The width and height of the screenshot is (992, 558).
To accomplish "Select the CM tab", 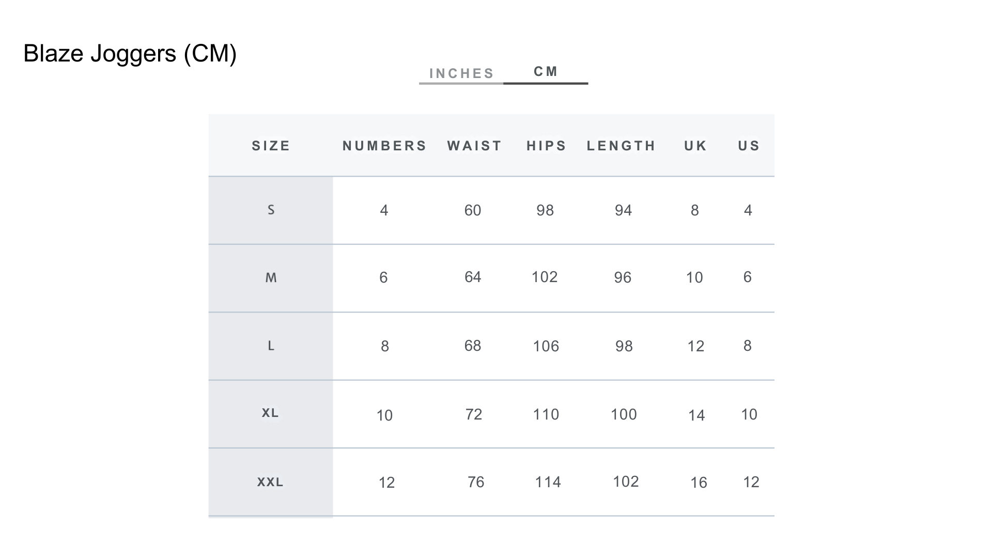I will (546, 71).
